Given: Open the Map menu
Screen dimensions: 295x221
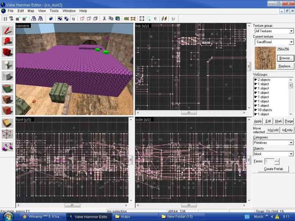Looking at the screenshot, I should pos(31,11).
